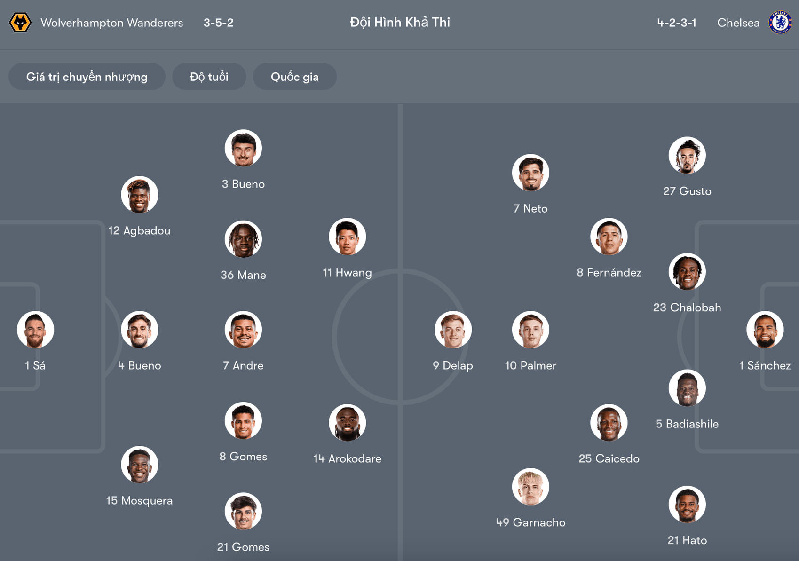Open player details for 7 Neto
Screen dimensions: 799x561
point(530,173)
